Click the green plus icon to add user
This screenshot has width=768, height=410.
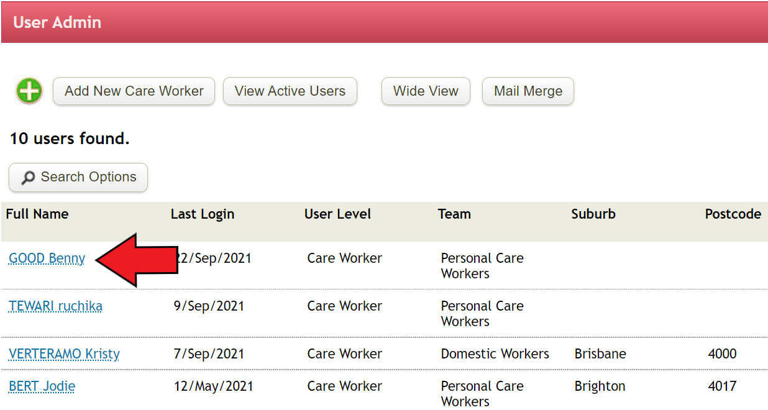(x=28, y=91)
